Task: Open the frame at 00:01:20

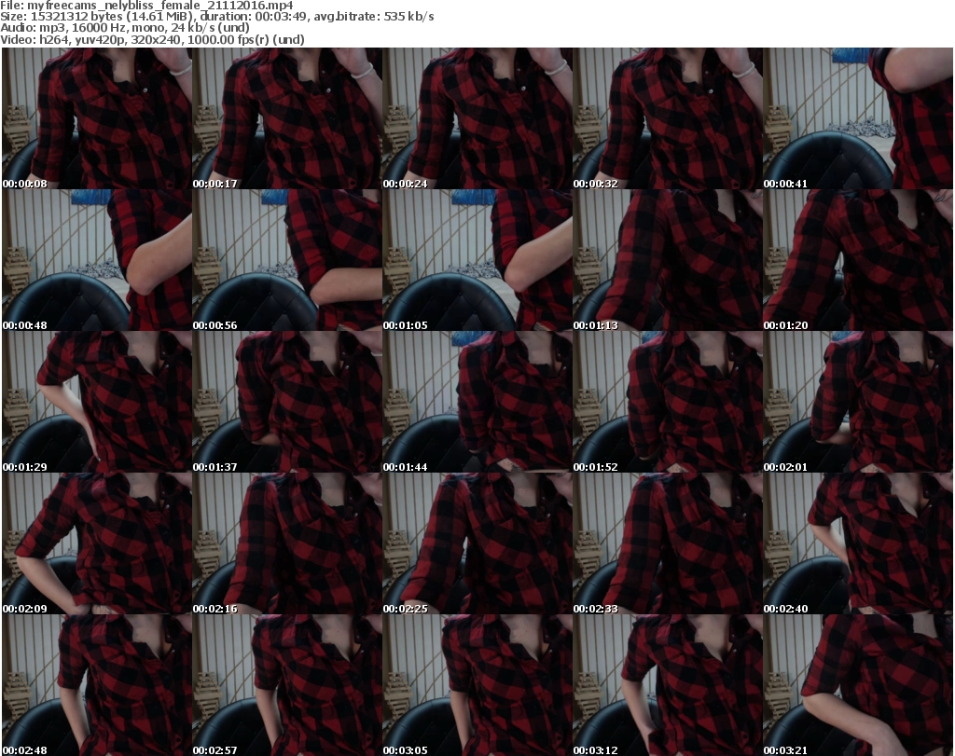Action: click(858, 260)
